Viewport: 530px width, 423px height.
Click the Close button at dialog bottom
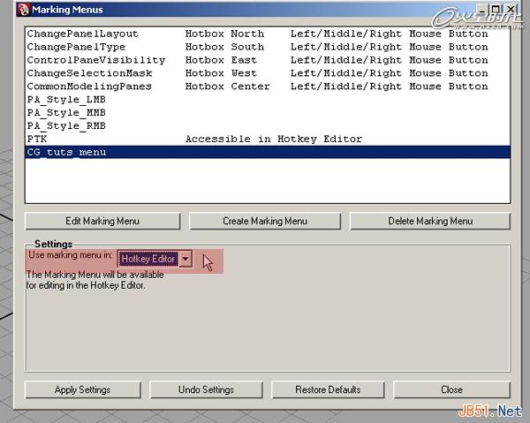click(451, 389)
